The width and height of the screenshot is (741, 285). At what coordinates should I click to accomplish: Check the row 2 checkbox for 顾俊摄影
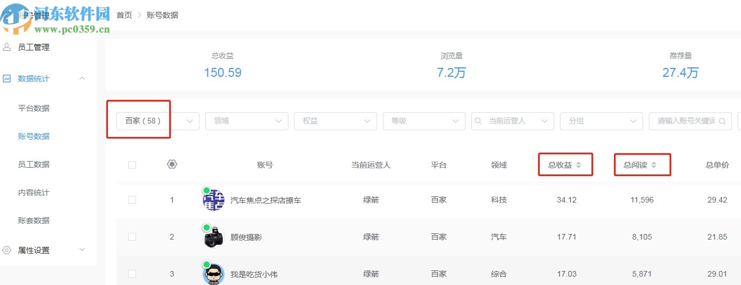point(132,237)
